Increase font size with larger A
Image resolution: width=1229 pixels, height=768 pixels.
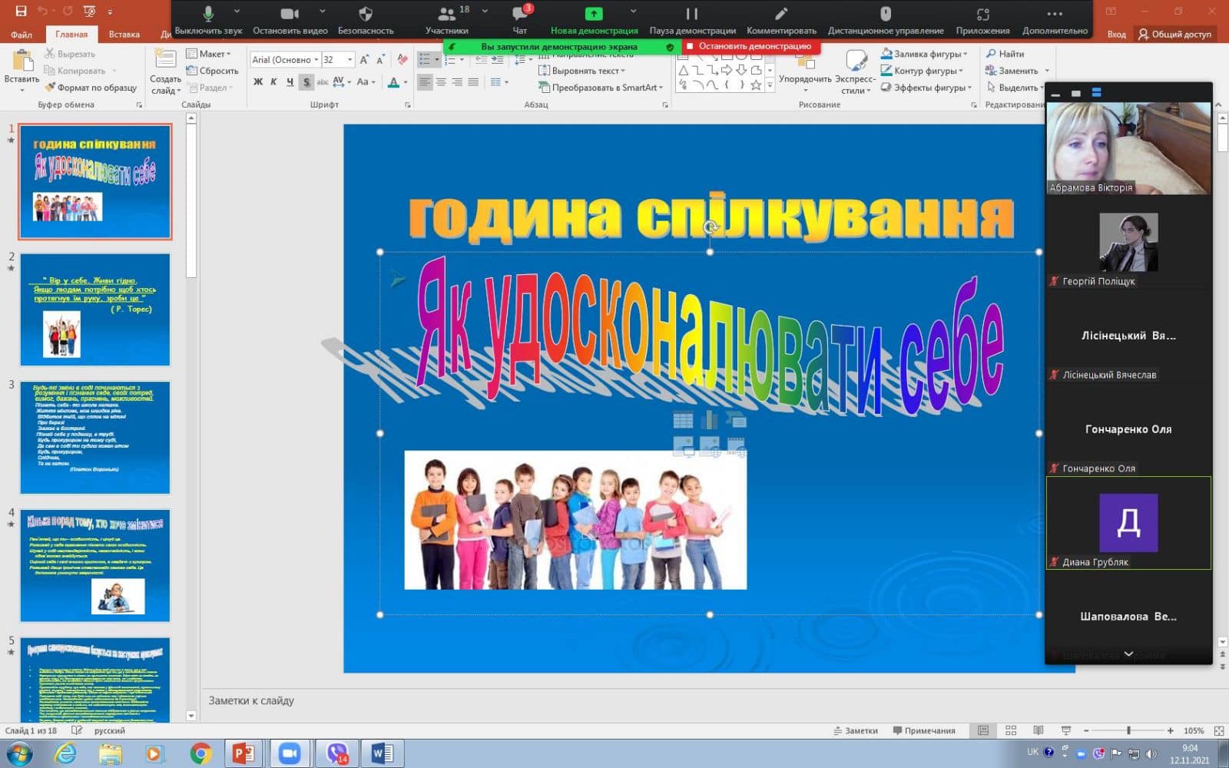click(x=365, y=59)
